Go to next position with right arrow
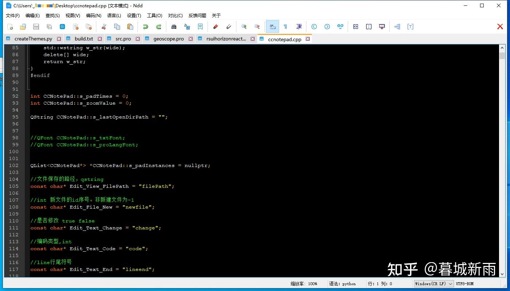 [x=327, y=27]
